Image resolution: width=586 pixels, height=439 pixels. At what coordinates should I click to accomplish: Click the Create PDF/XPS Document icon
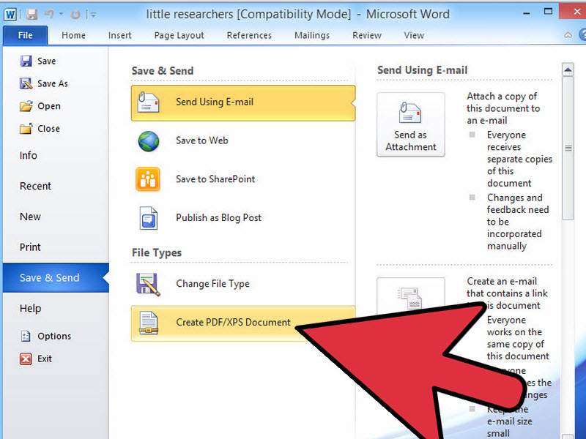[149, 323]
